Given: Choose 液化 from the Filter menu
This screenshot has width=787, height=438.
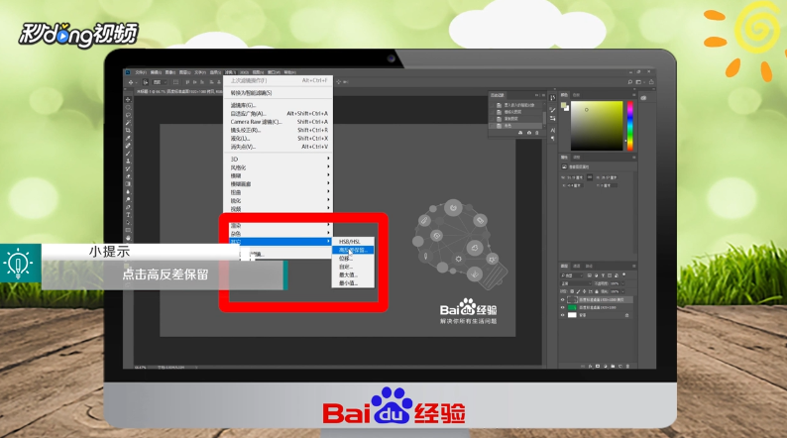Looking at the screenshot, I should (x=279, y=138).
